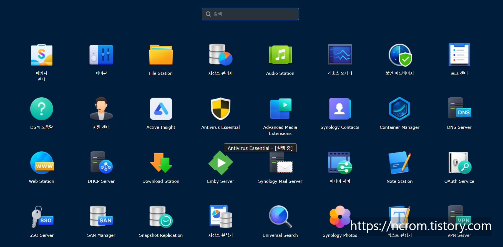Open the Control Panel (제어판) icon
This screenshot has width=503, height=247.
pos(101,55)
